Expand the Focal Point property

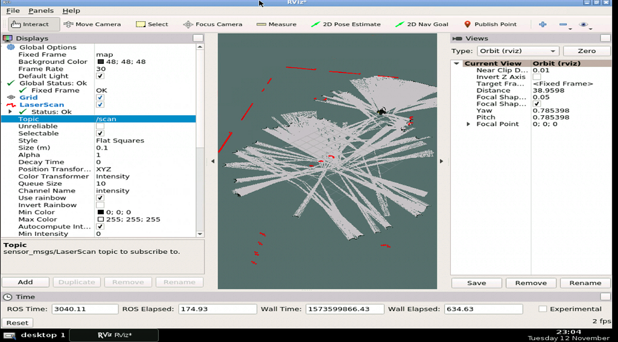pyautogui.click(x=468, y=124)
